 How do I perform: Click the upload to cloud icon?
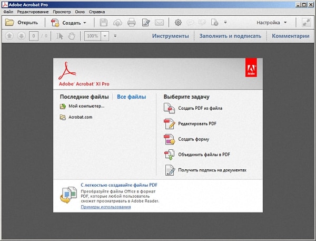tap(117, 23)
